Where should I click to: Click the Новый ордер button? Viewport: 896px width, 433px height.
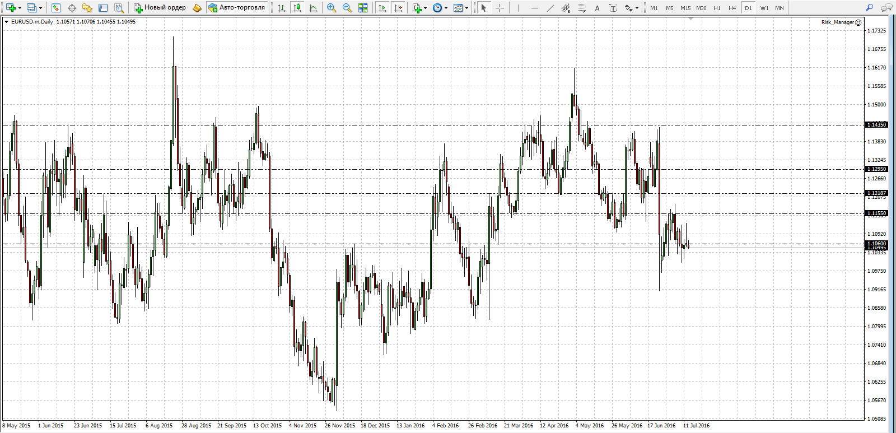click(160, 8)
